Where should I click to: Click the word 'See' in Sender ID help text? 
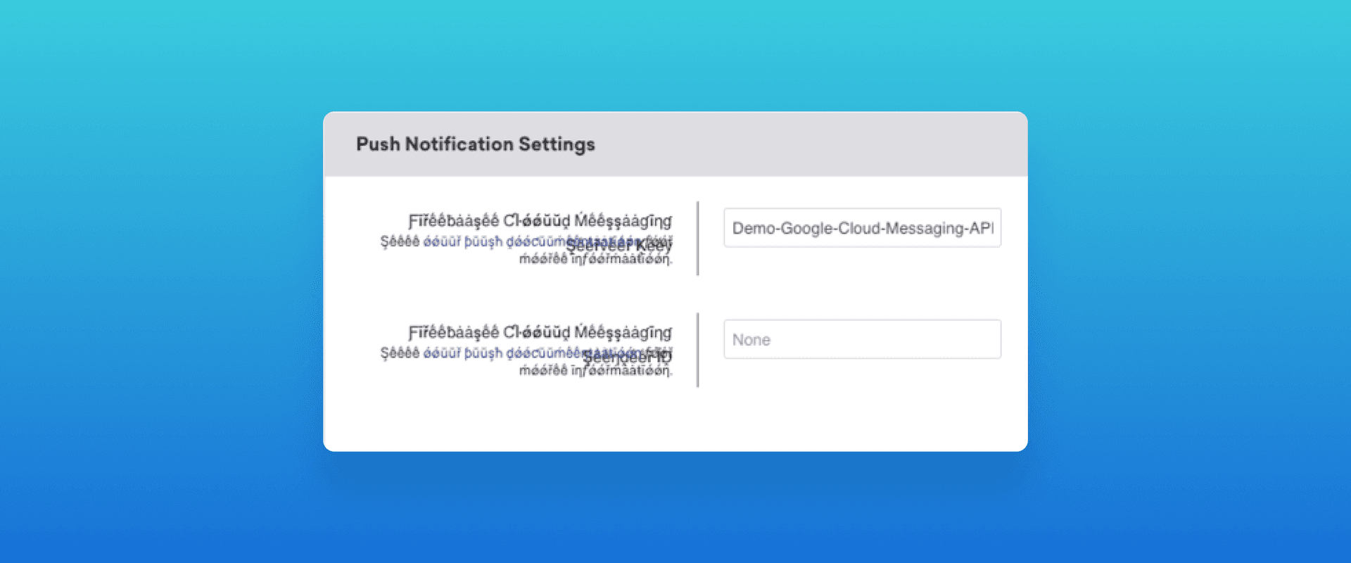[x=400, y=353]
